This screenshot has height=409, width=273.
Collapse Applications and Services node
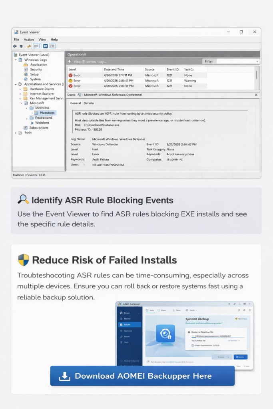coord(16,84)
